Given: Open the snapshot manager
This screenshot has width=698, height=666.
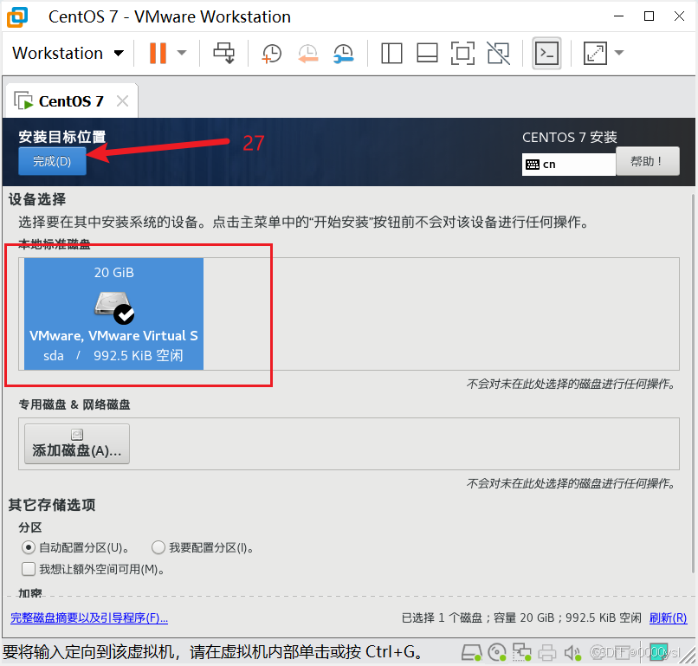Looking at the screenshot, I should (344, 54).
